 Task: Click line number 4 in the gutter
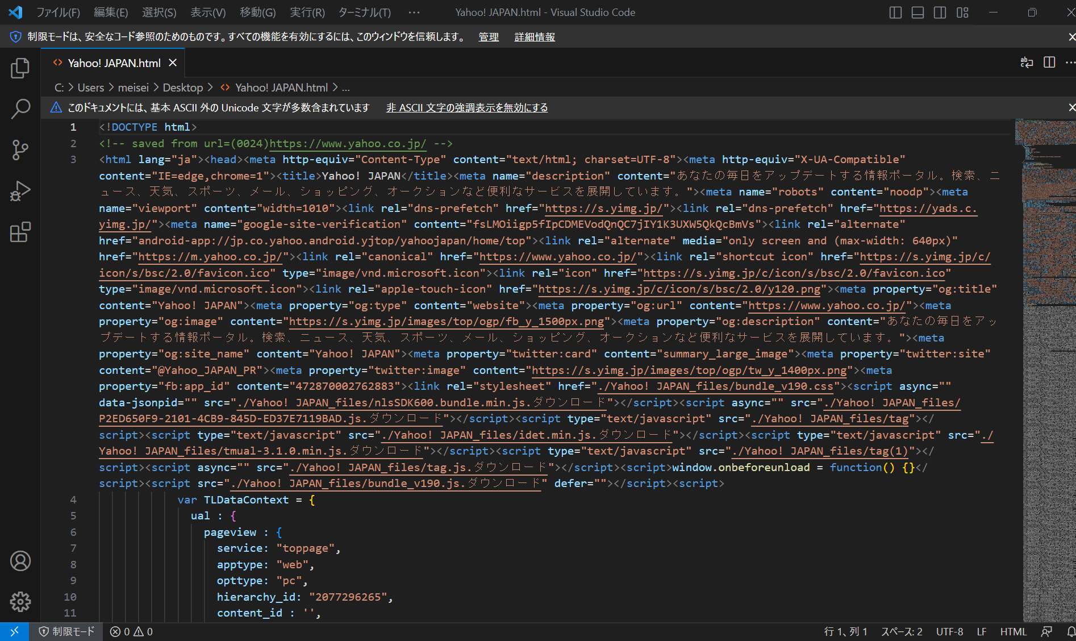[x=73, y=500]
